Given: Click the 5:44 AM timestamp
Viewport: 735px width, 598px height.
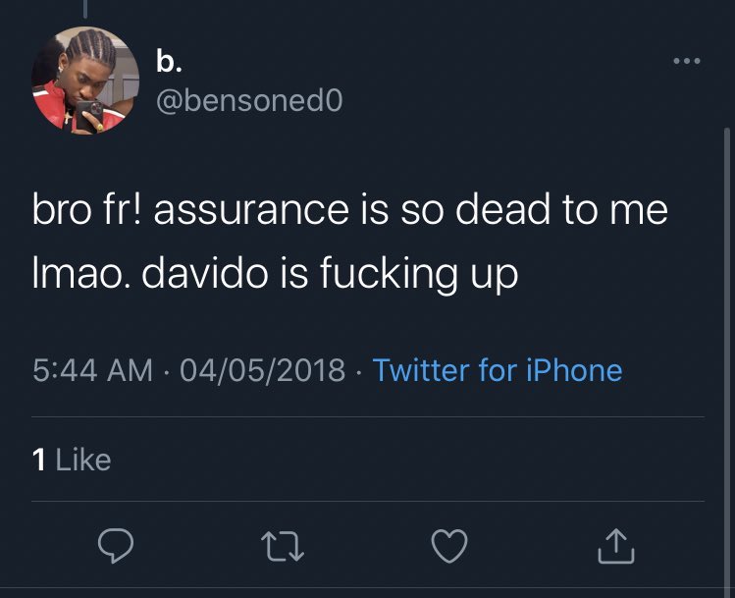Looking at the screenshot, I should (92, 370).
